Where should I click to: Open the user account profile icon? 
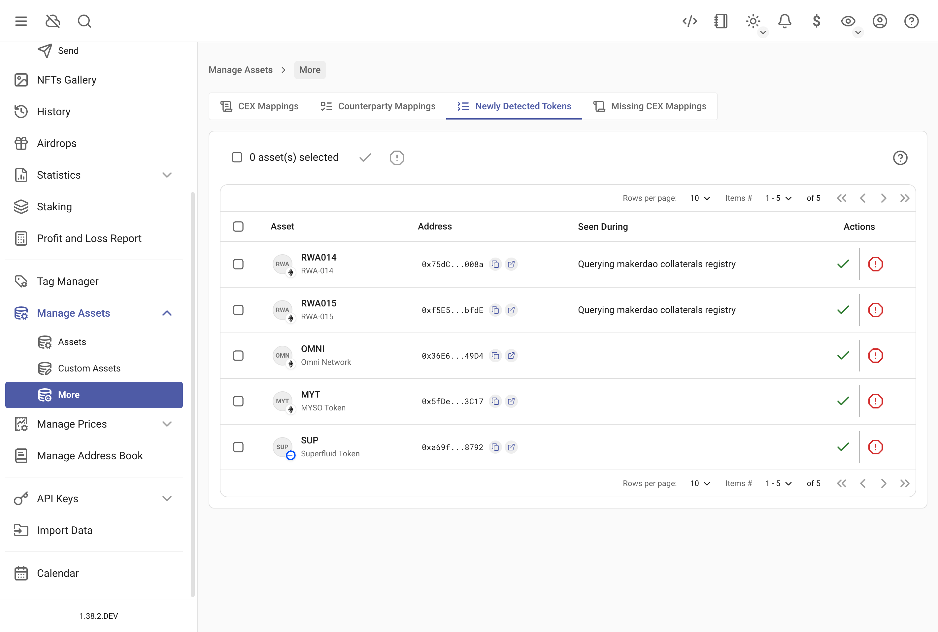880,21
